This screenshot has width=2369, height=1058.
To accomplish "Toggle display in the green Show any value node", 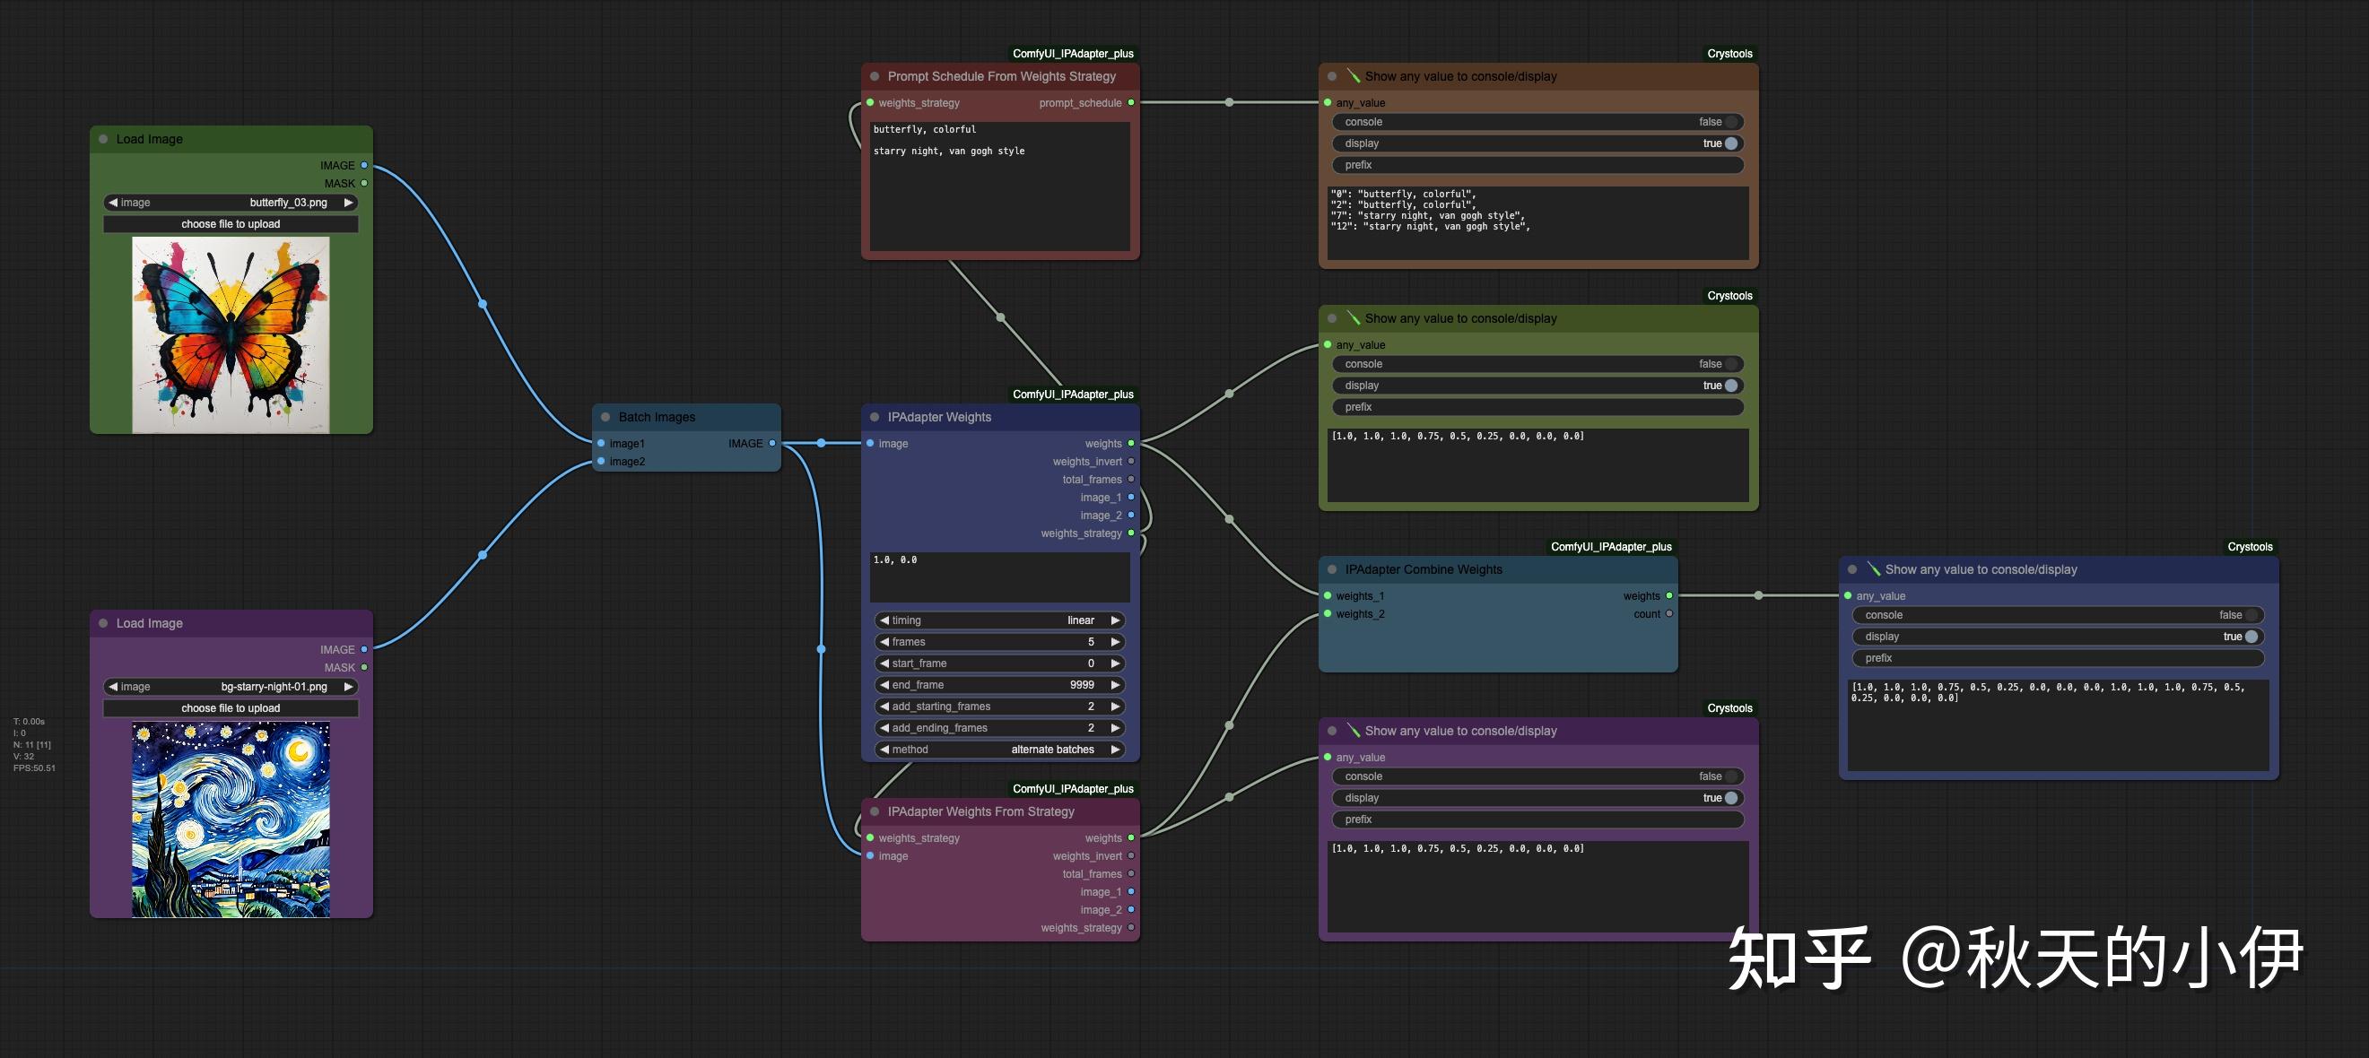I will tap(1537, 386).
